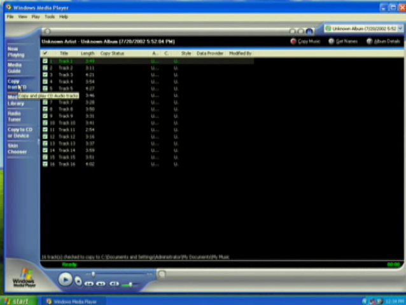Screen dimensions: 406x305
Task: Switch to skin mode via round corner button
Action: pos(162,274)
